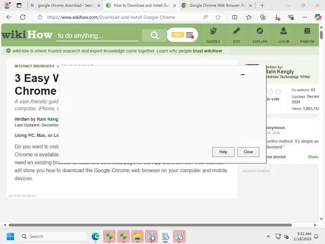The width and height of the screenshot is (325, 244).
Task: View site information lock icon
Action: [x=40, y=17]
